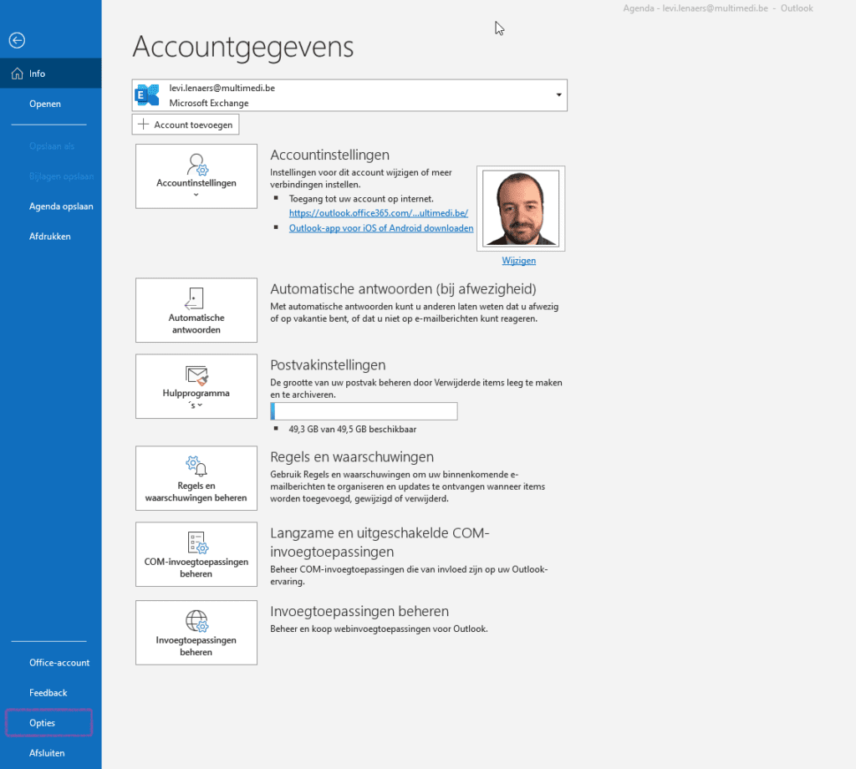Select Afdrukken in the sidebar

(x=51, y=237)
